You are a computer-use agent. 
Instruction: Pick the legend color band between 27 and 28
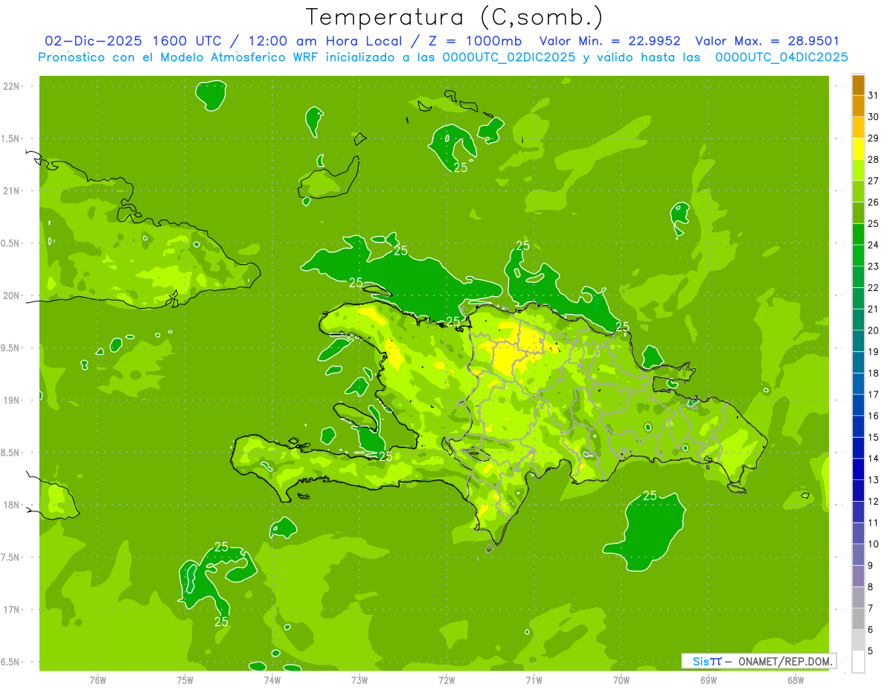(858, 170)
